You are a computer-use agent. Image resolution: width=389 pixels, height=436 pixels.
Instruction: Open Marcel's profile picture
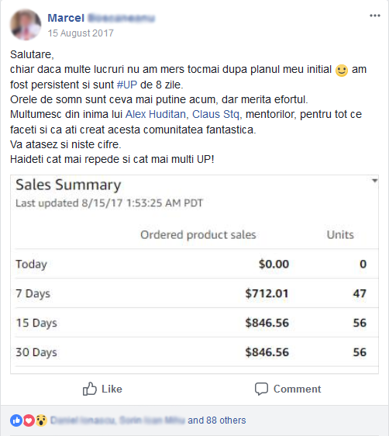click(x=26, y=25)
